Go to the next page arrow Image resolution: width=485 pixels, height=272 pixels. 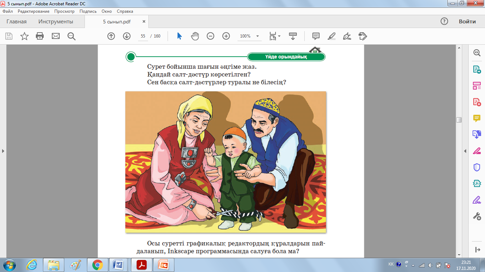127,36
